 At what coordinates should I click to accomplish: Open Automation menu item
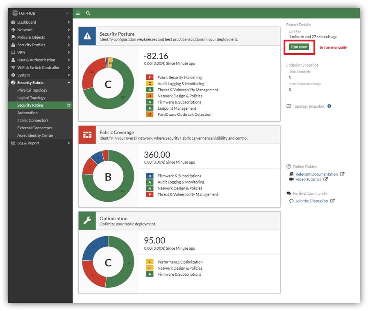click(41, 113)
